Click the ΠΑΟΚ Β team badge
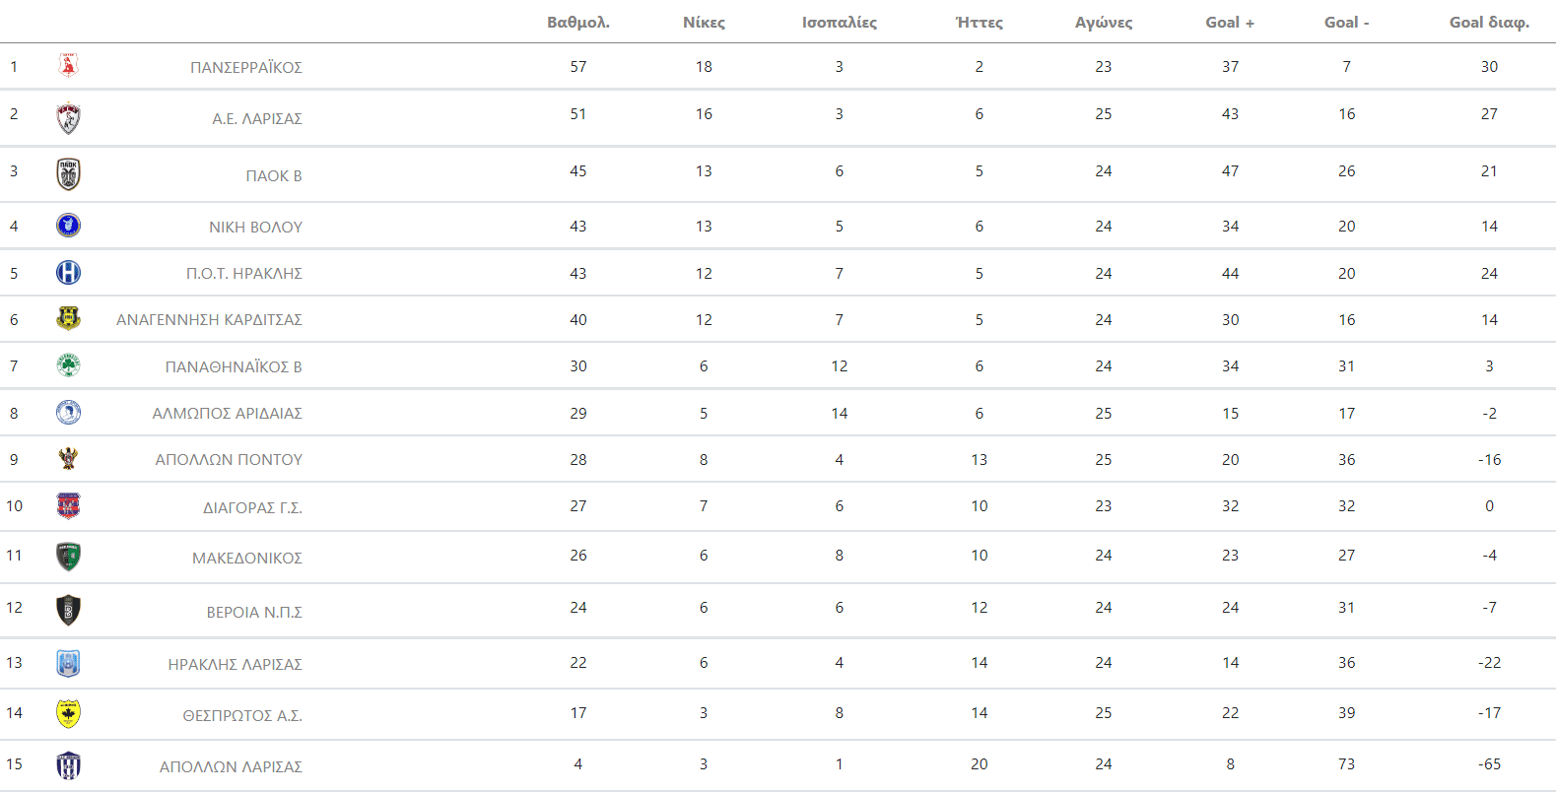 [x=68, y=174]
